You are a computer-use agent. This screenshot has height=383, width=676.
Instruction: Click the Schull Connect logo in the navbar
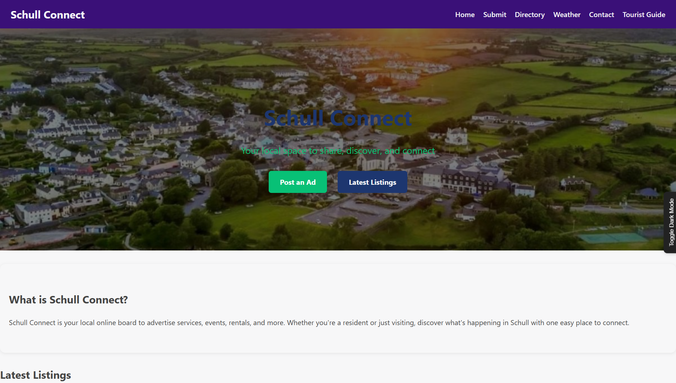click(x=48, y=15)
